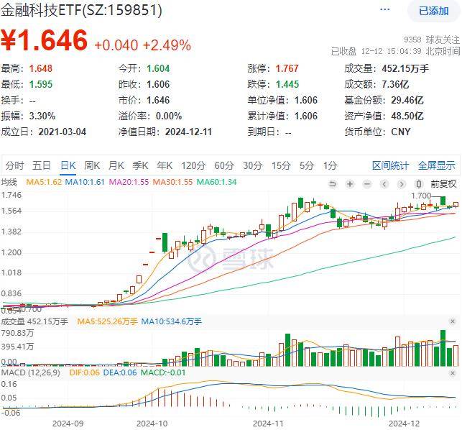Click the title 金融科技ETF(SZ:159851)
This screenshot has width=462, height=430.
pyautogui.click(x=81, y=10)
